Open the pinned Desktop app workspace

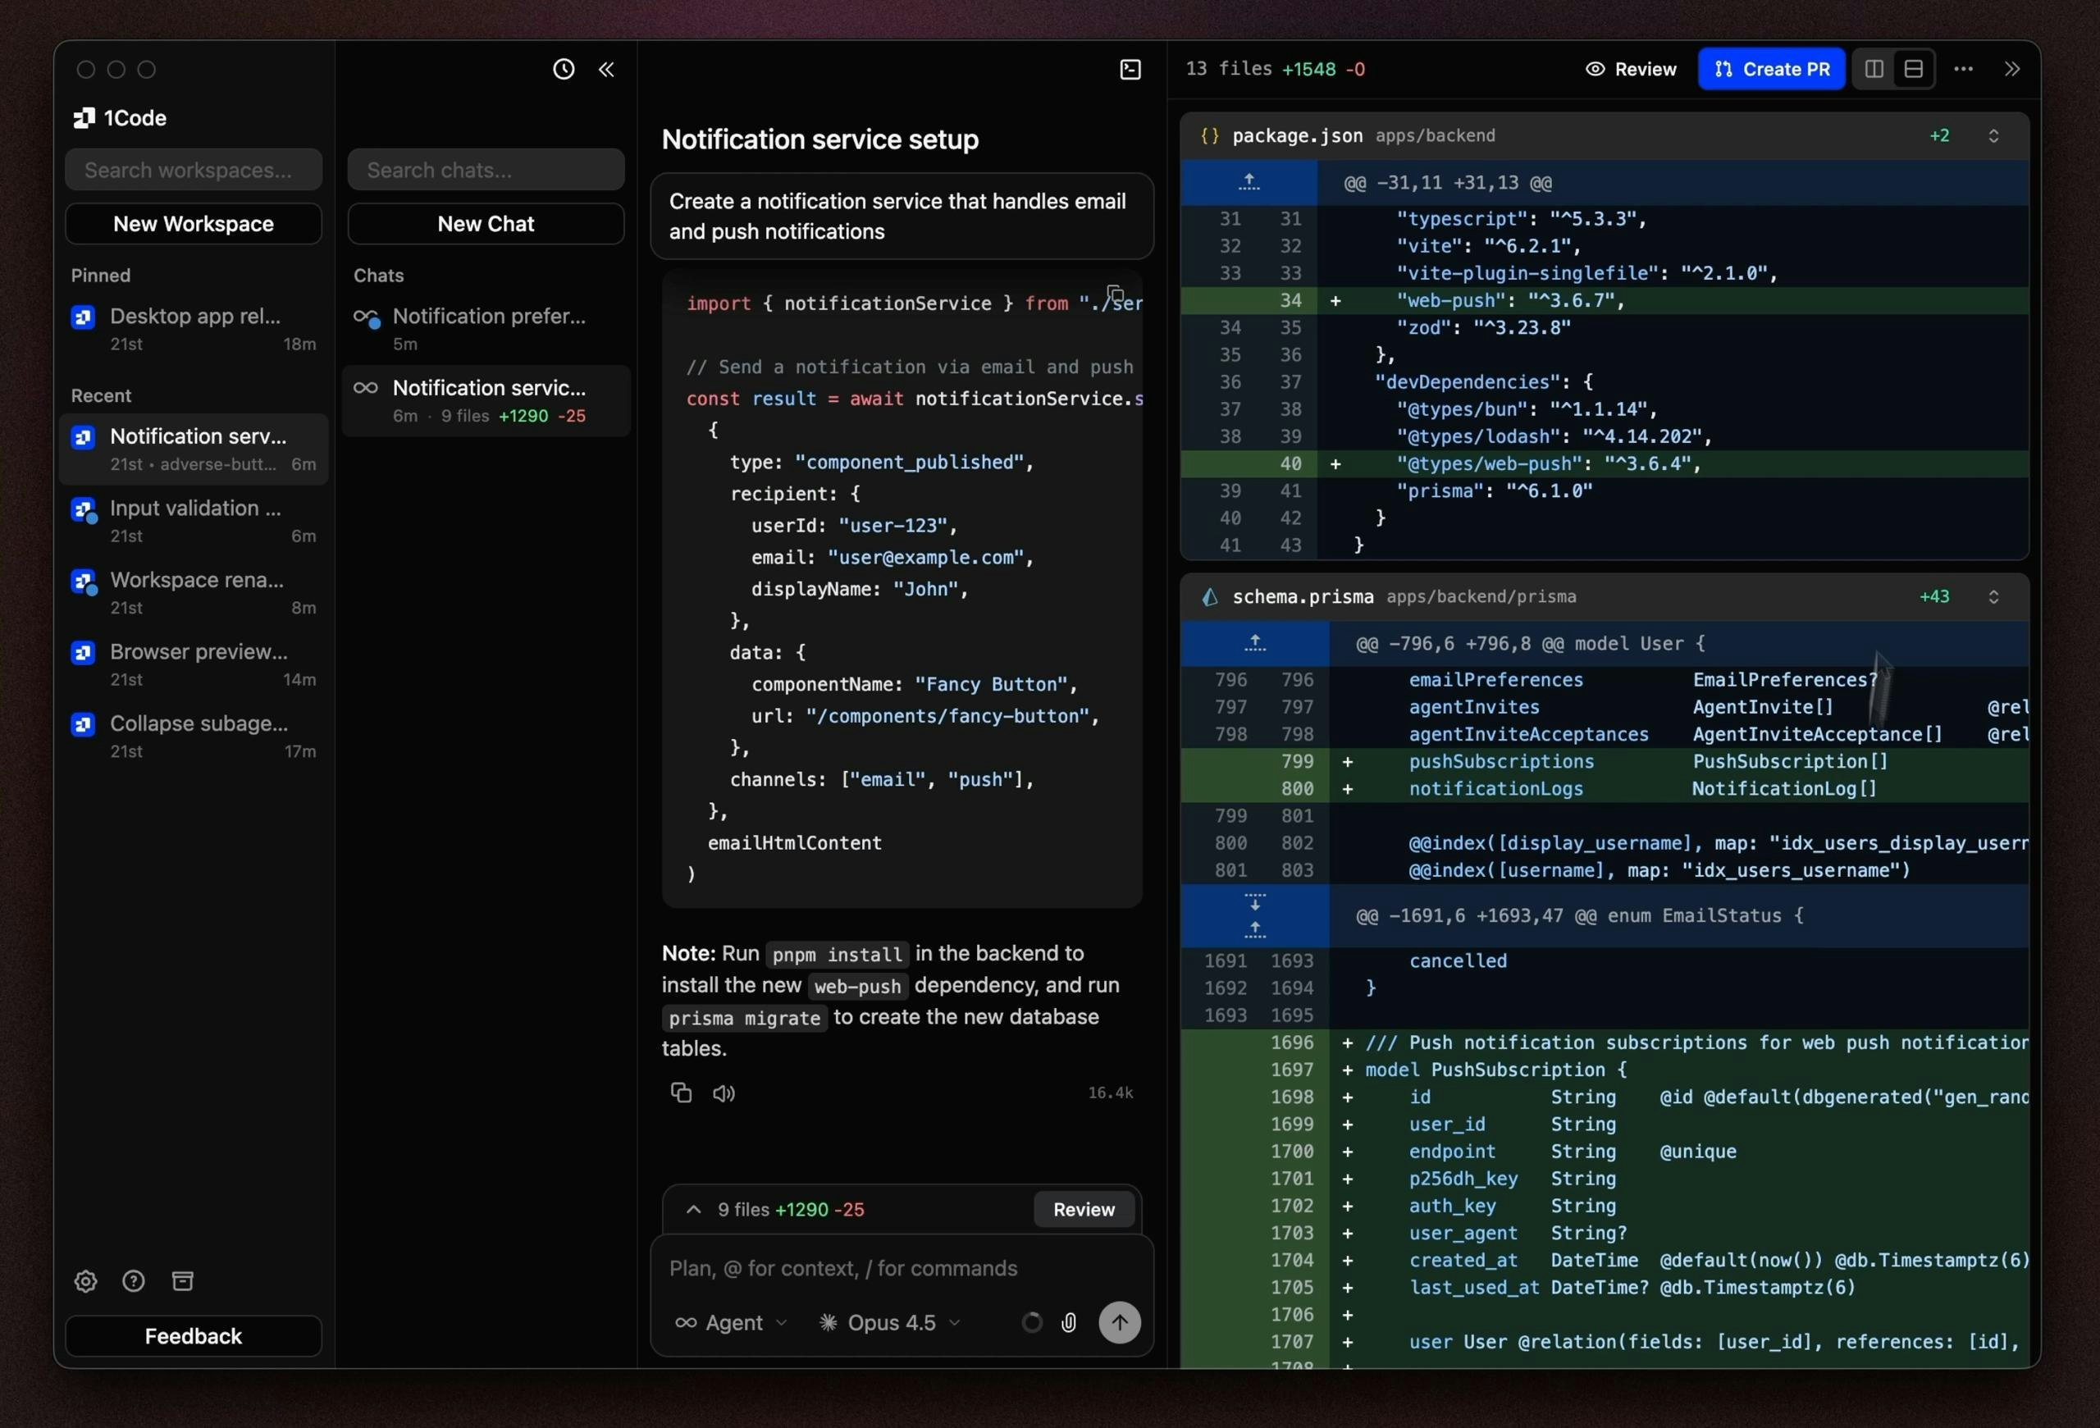(193, 328)
